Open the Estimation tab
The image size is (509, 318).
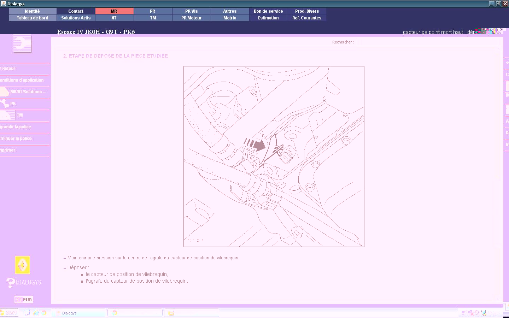click(x=268, y=18)
